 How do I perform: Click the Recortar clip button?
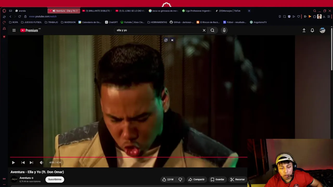pyautogui.click(x=237, y=179)
